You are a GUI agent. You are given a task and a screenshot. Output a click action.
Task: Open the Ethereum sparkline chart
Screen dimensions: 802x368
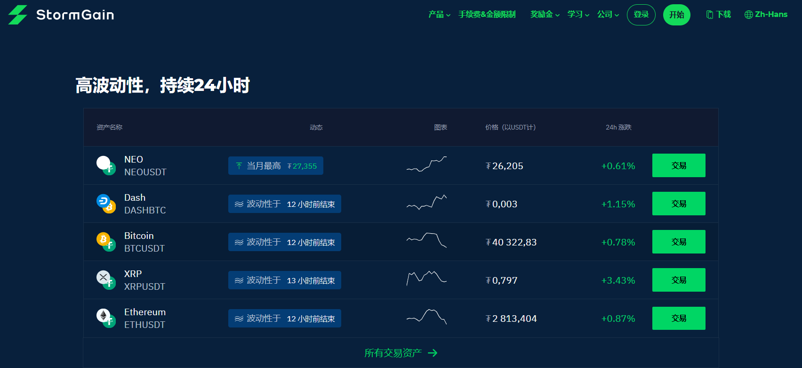[x=426, y=317]
